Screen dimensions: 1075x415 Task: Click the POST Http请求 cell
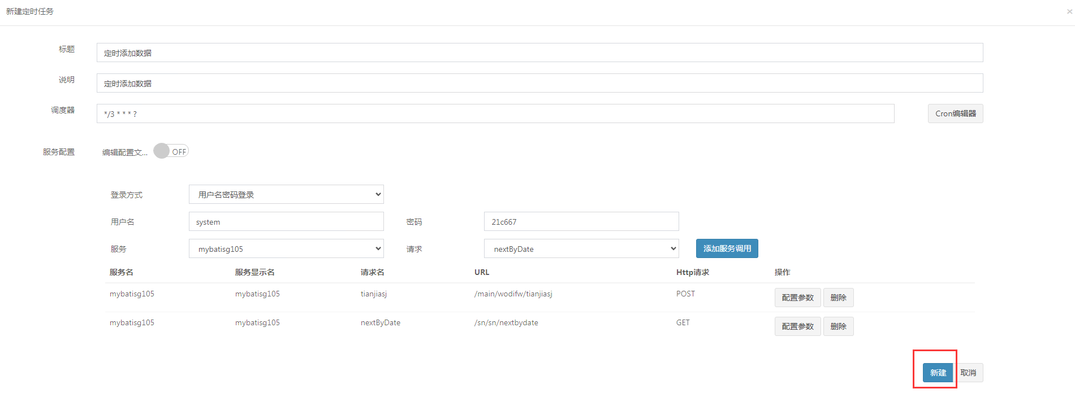[x=685, y=294]
